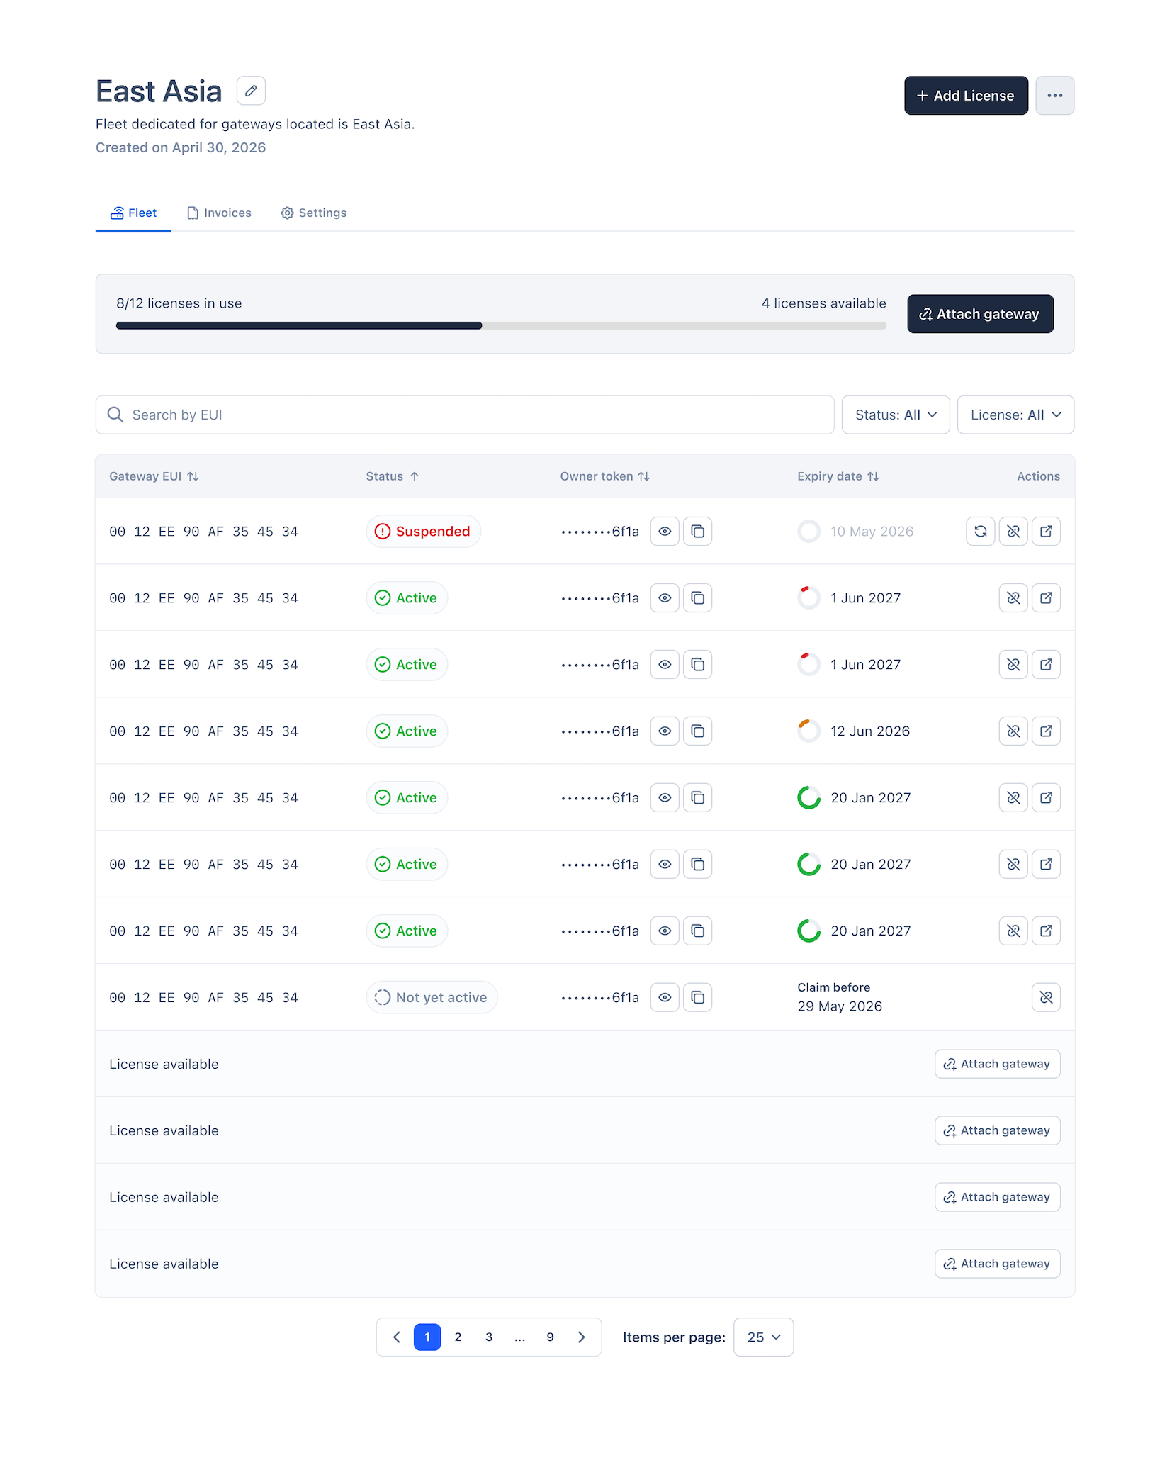Attach gateway to the last License available row
The image size is (1155, 1460).
pyautogui.click(x=997, y=1264)
